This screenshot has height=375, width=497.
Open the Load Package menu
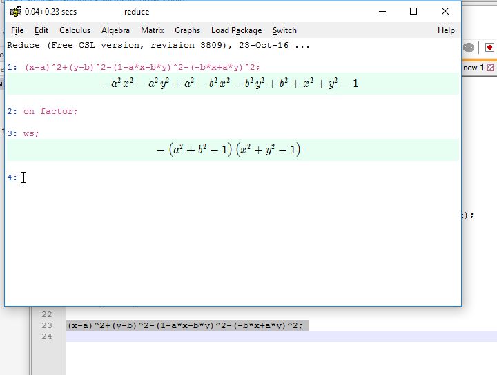(x=237, y=30)
